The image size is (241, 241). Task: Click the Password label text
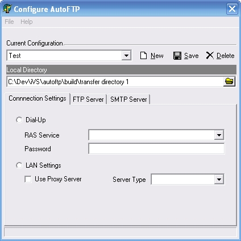click(38, 149)
